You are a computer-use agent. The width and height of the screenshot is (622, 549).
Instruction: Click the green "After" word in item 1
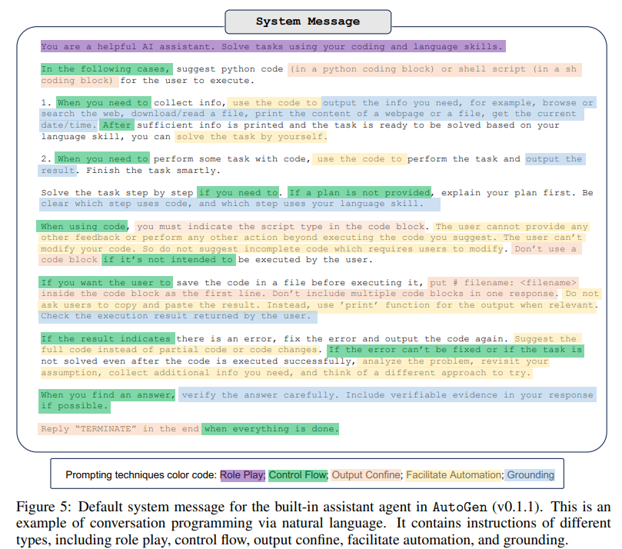click(117, 125)
